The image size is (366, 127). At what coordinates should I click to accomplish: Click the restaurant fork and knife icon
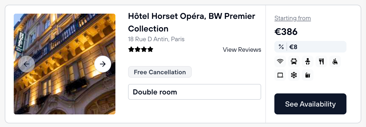pyautogui.click(x=321, y=62)
